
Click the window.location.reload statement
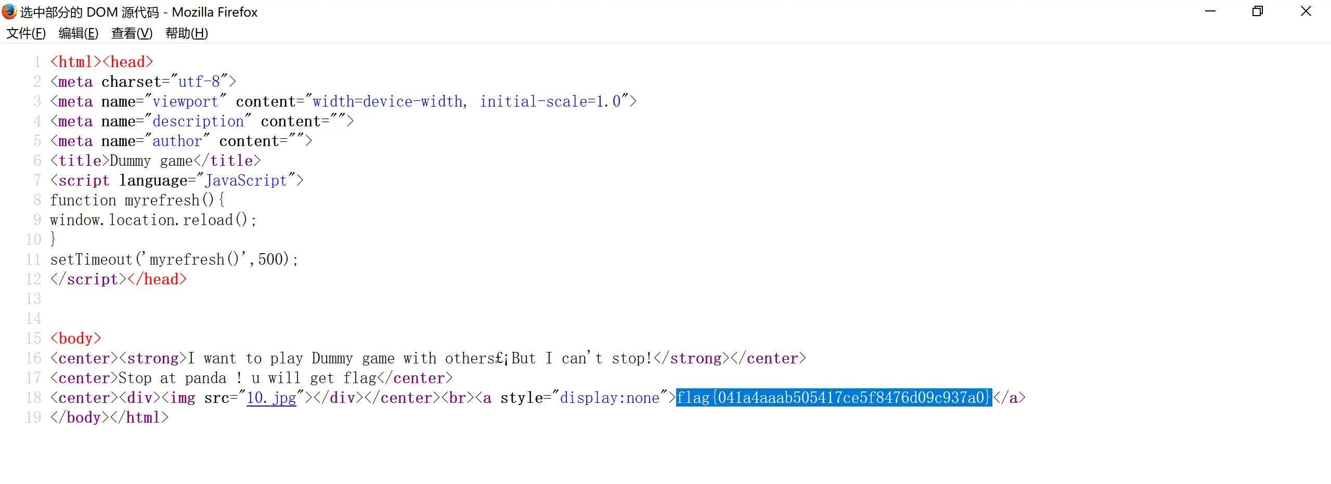pyautogui.click(x=153, y=220)
